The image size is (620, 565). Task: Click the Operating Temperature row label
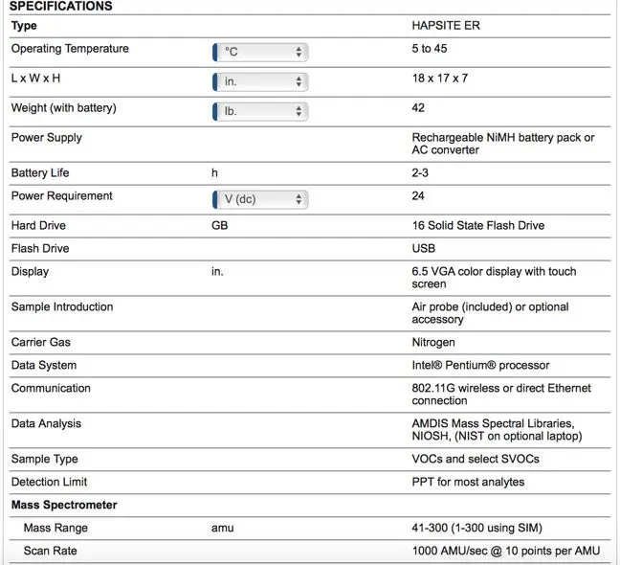(x=70, y=49)
